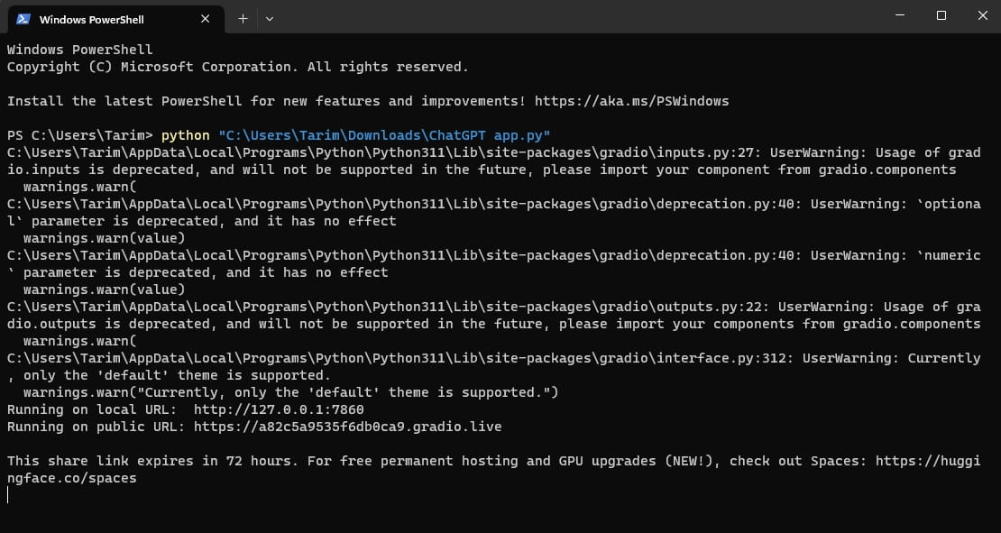Click the yellow python command word
1001x533 pixels.
click(x=186, y=135)
